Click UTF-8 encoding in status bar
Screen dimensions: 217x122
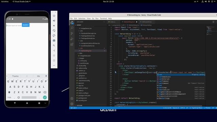(182, 108)
